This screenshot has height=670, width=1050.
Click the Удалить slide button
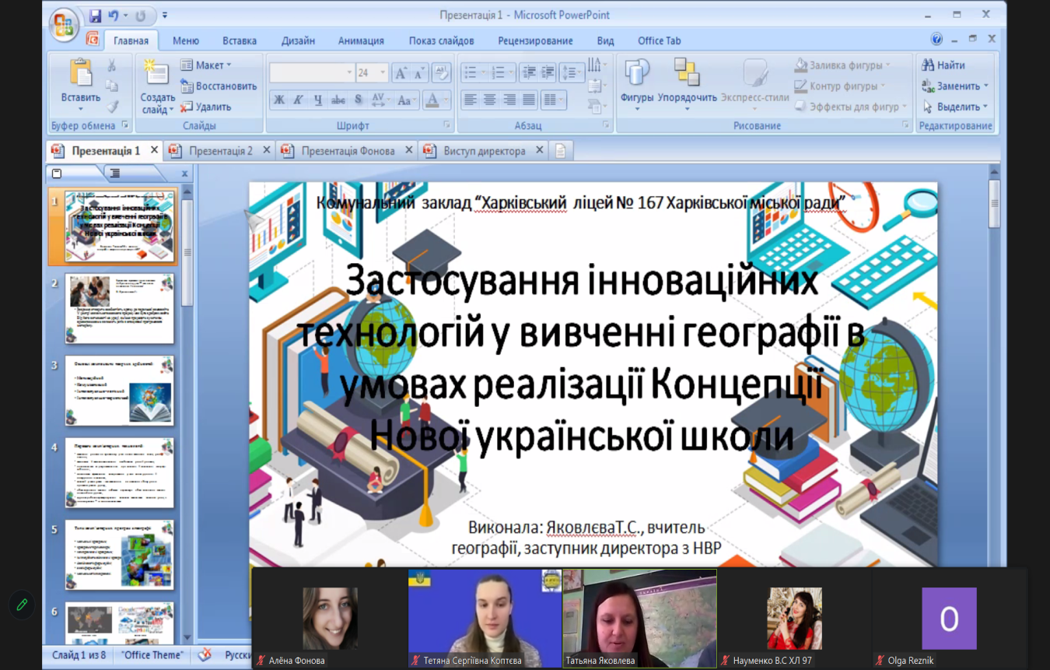tap(206, 107)
